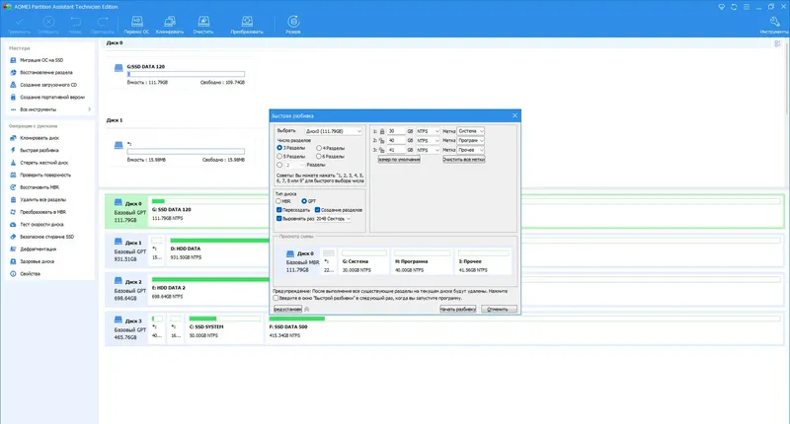Run Тест скорости диска
This screenshot has height=424, width=790.
tap(41, 224)
